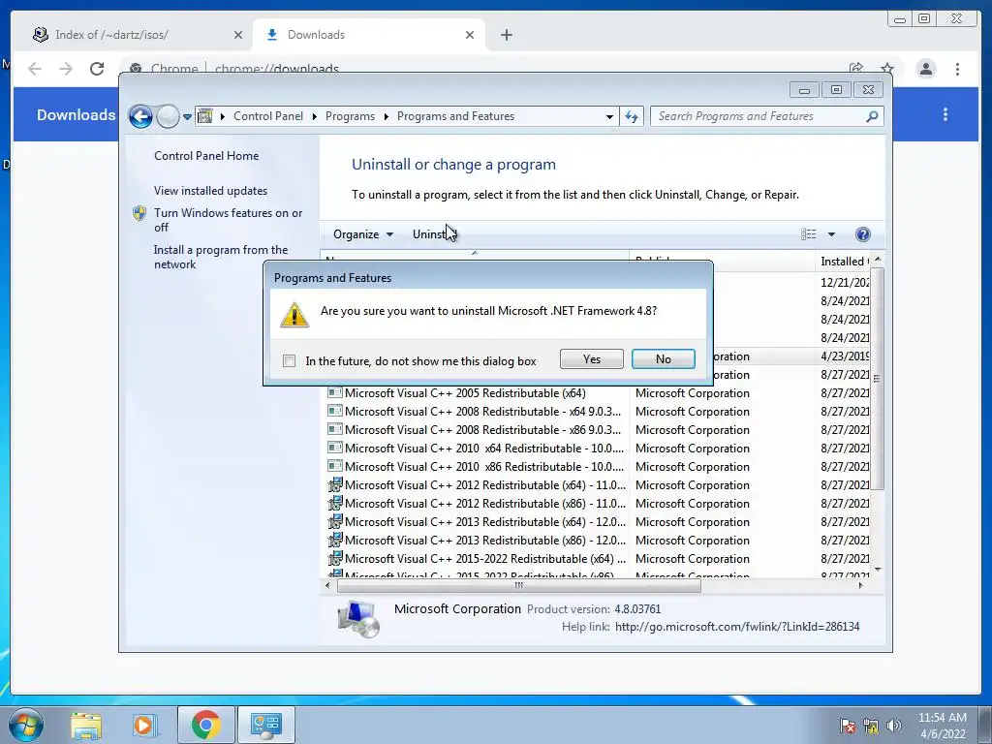The image size is (992, 744).
Task: Click icon of Visual C++ 2013 Redistributable (x86)
Action: click(334, 541)
